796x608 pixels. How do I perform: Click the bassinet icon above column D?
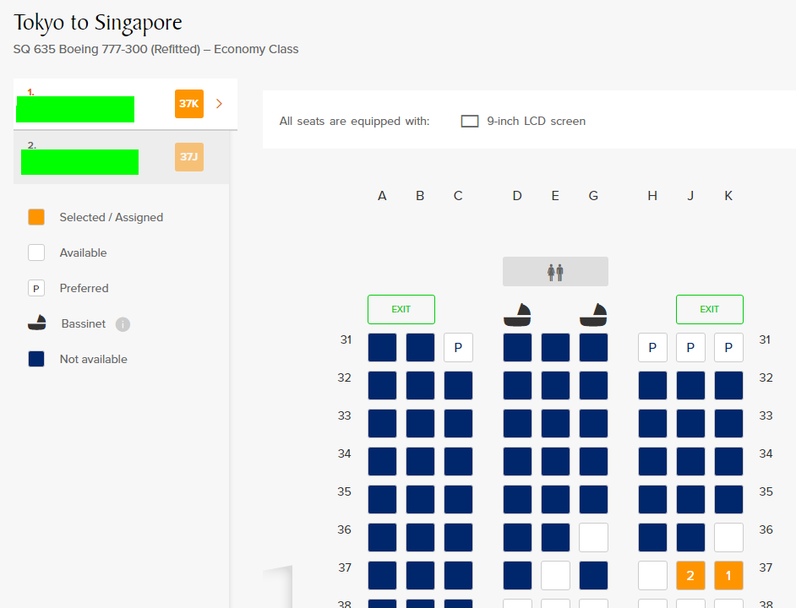click(x=517, y=315)
